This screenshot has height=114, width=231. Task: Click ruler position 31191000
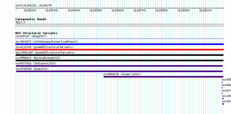(206, 10)
